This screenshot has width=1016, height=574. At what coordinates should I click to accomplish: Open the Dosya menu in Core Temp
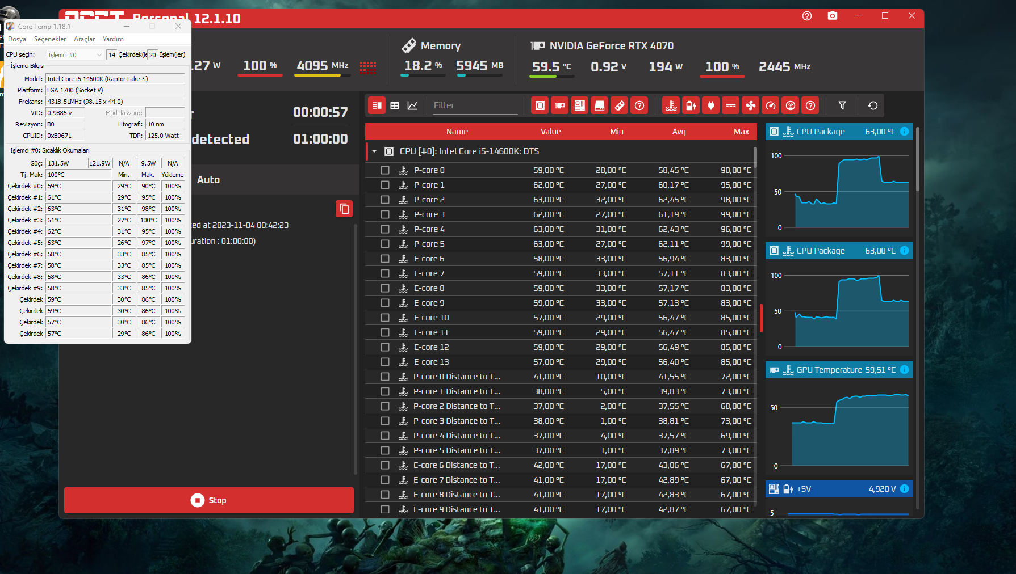click(x=17, y=39)
